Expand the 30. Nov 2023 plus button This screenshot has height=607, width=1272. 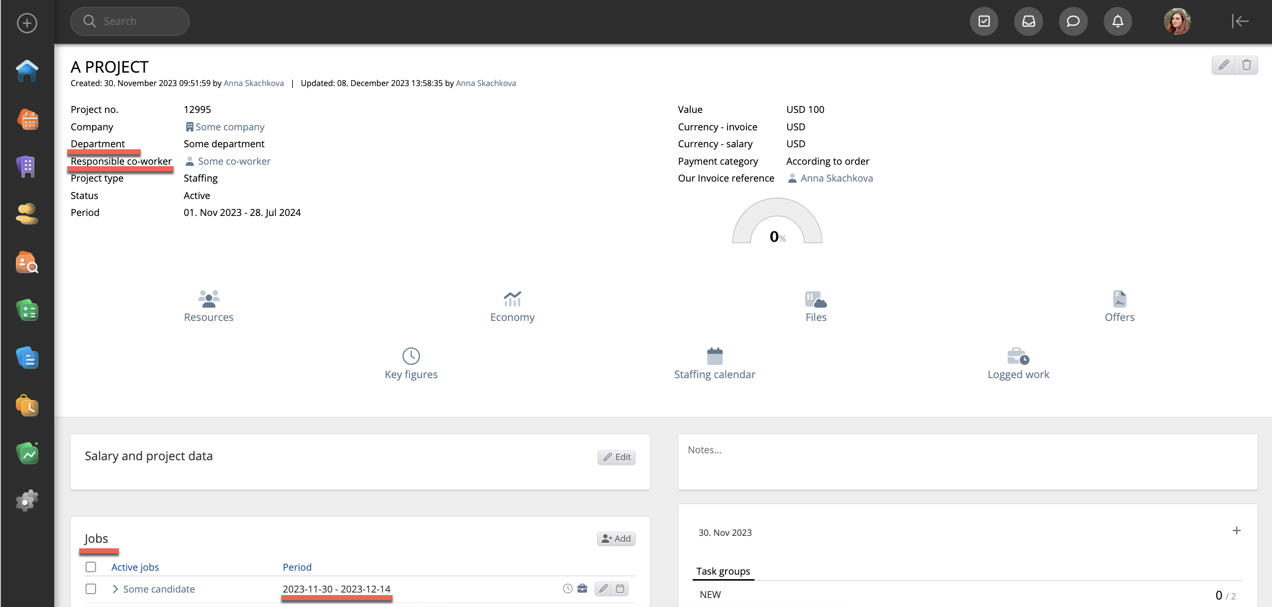1236,530
